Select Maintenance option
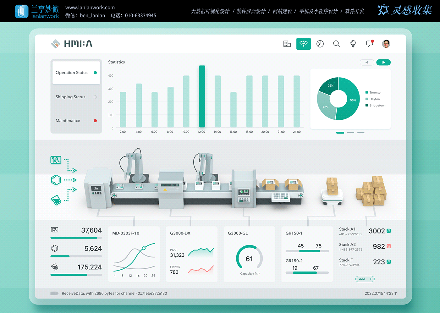 [x=76, y=121]
